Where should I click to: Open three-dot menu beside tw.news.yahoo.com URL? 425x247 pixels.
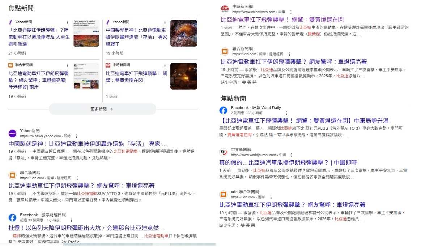coord(76,136)
